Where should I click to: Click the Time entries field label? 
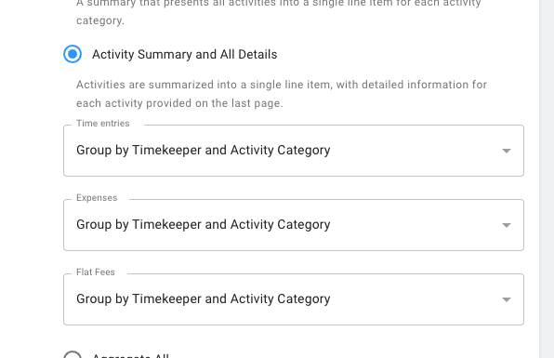tap(103, 124)
